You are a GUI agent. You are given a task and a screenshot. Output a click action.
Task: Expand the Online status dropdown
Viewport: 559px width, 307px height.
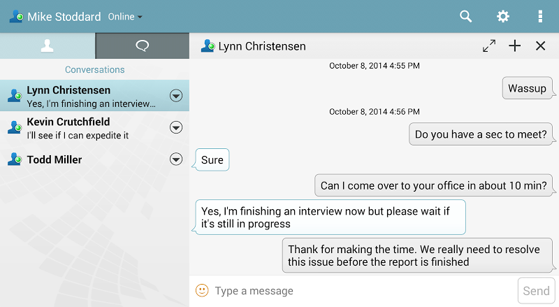click(x=125, y=17)
